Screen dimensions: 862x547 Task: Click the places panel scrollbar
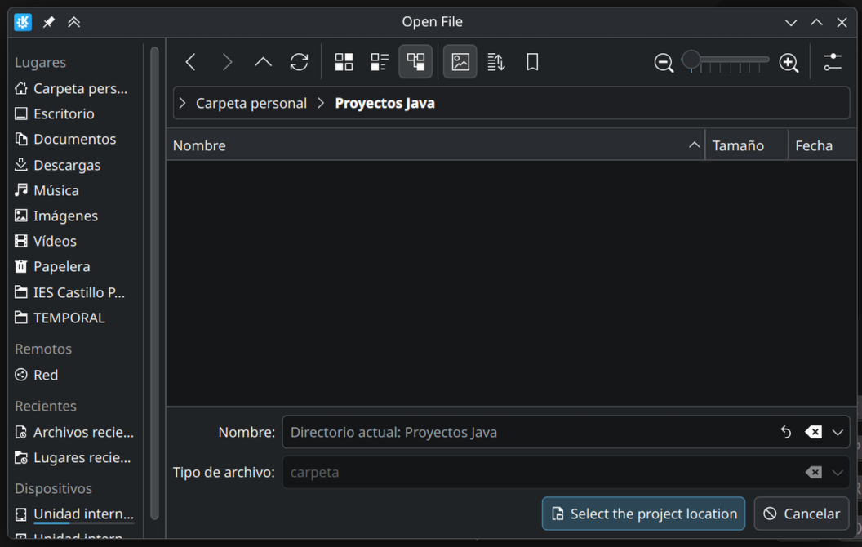[154, 283]
